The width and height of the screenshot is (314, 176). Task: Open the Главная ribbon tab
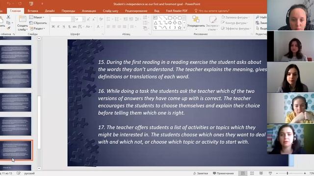tap(15, 11)
